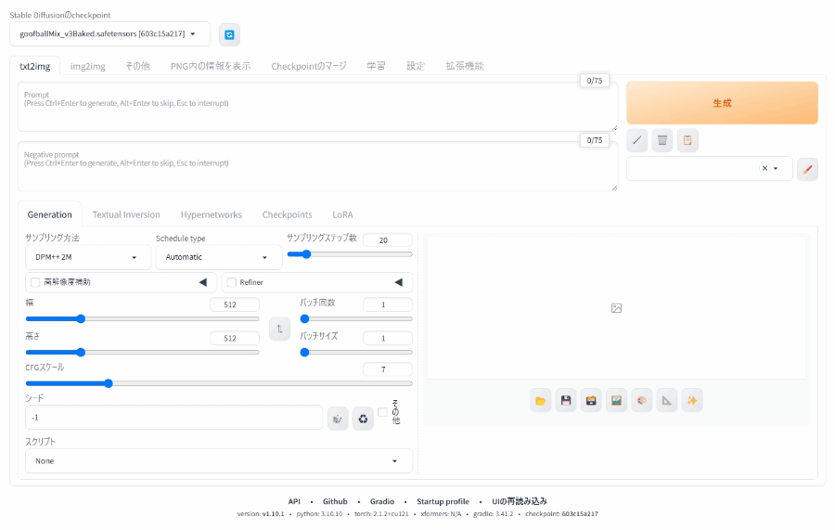Send image to inpaint palette icon
Screen dimensions: 835x530
(x=642, y=401)
